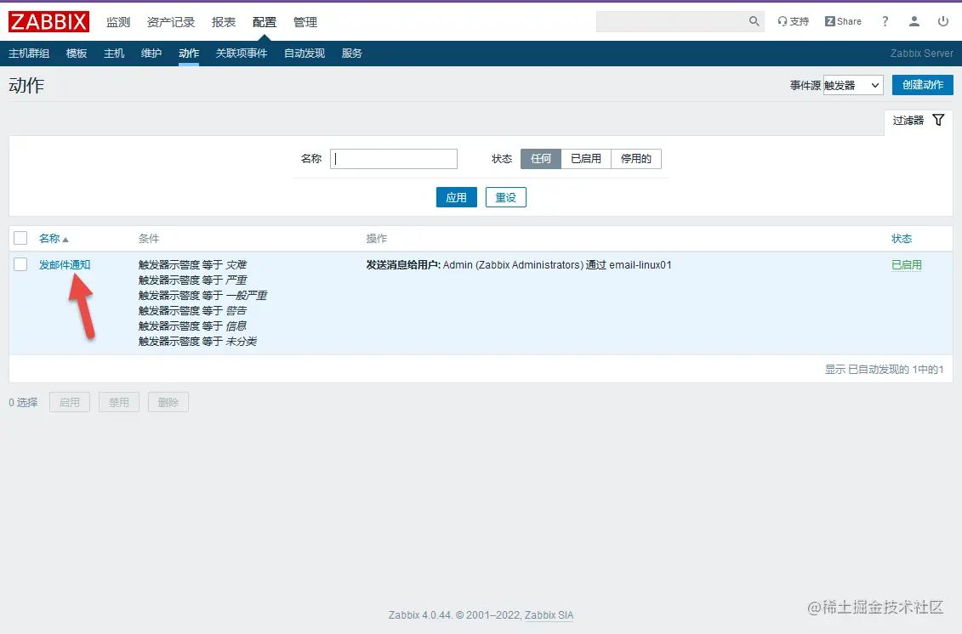Go to the 模板 submenu
Image resolution: width=962 pixels, height=634 pixels.
coord(77,54)
